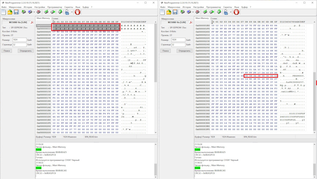317x179 pixels.
Task: Click Поиск button in left window
Action: coord(7,51)
